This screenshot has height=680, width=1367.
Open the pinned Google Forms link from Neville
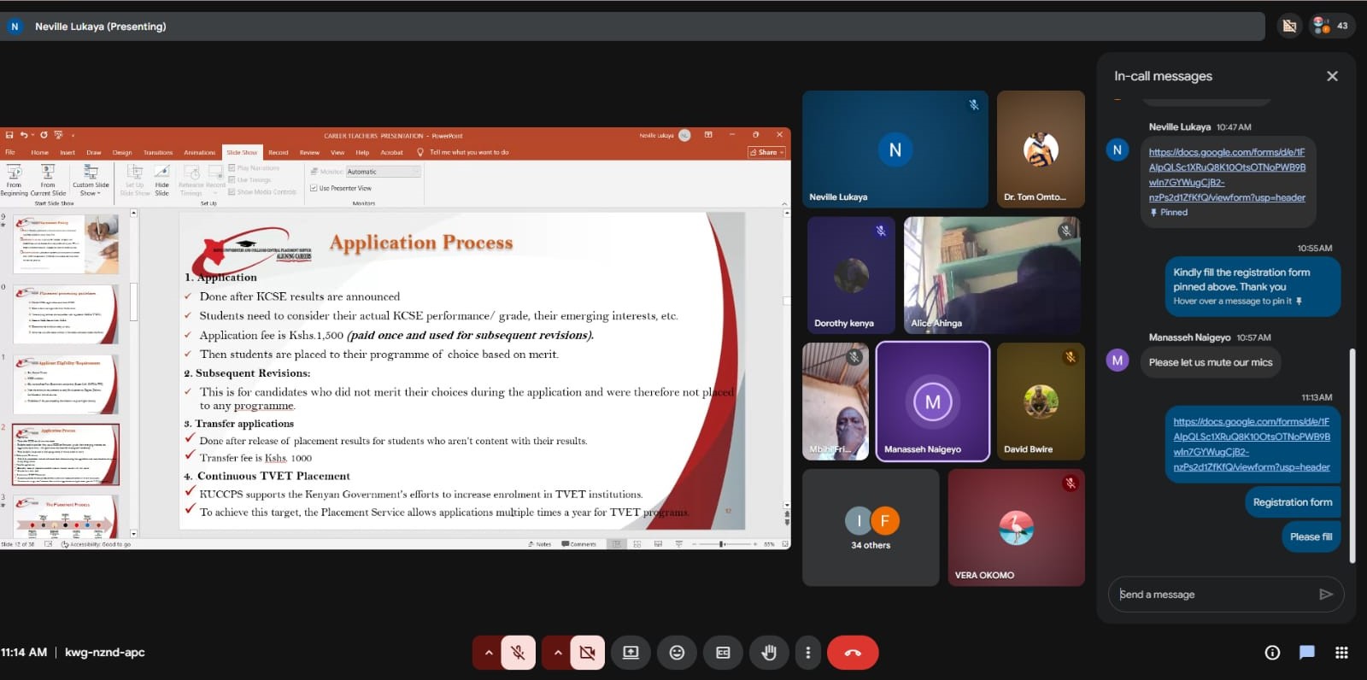click(x=1226, y=174)
